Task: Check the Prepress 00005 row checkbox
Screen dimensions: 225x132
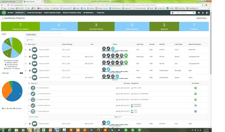Action: pyautogui.click(x=26, y=71)
